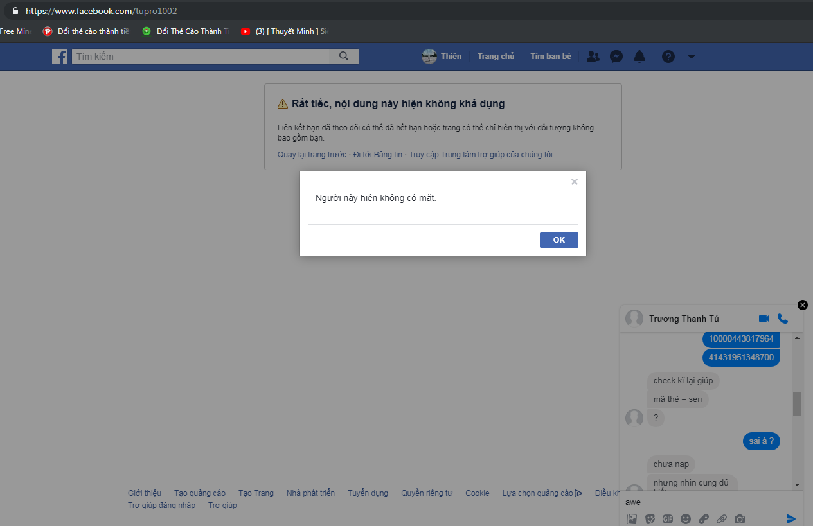This screenshot has width=813, height=526.
Task: Click the chat scrollbar down arrow
Action: tap(798, 484)
